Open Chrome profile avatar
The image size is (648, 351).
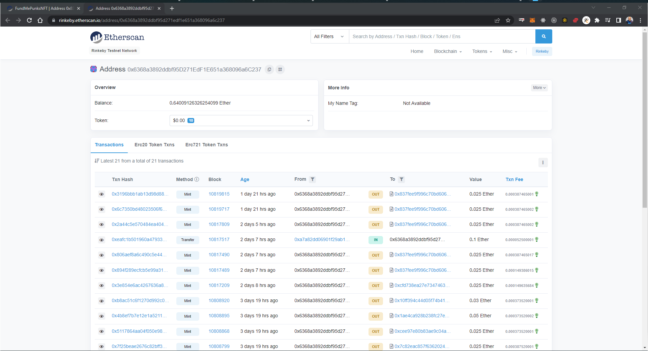[x=629, y=20]
